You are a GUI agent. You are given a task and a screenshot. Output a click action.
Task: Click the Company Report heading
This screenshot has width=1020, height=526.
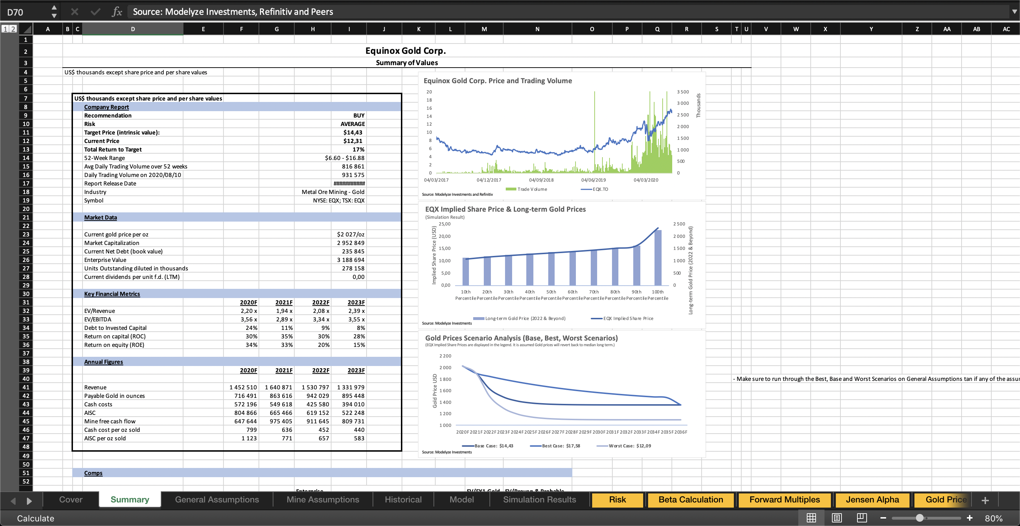[x=106, y=107]
